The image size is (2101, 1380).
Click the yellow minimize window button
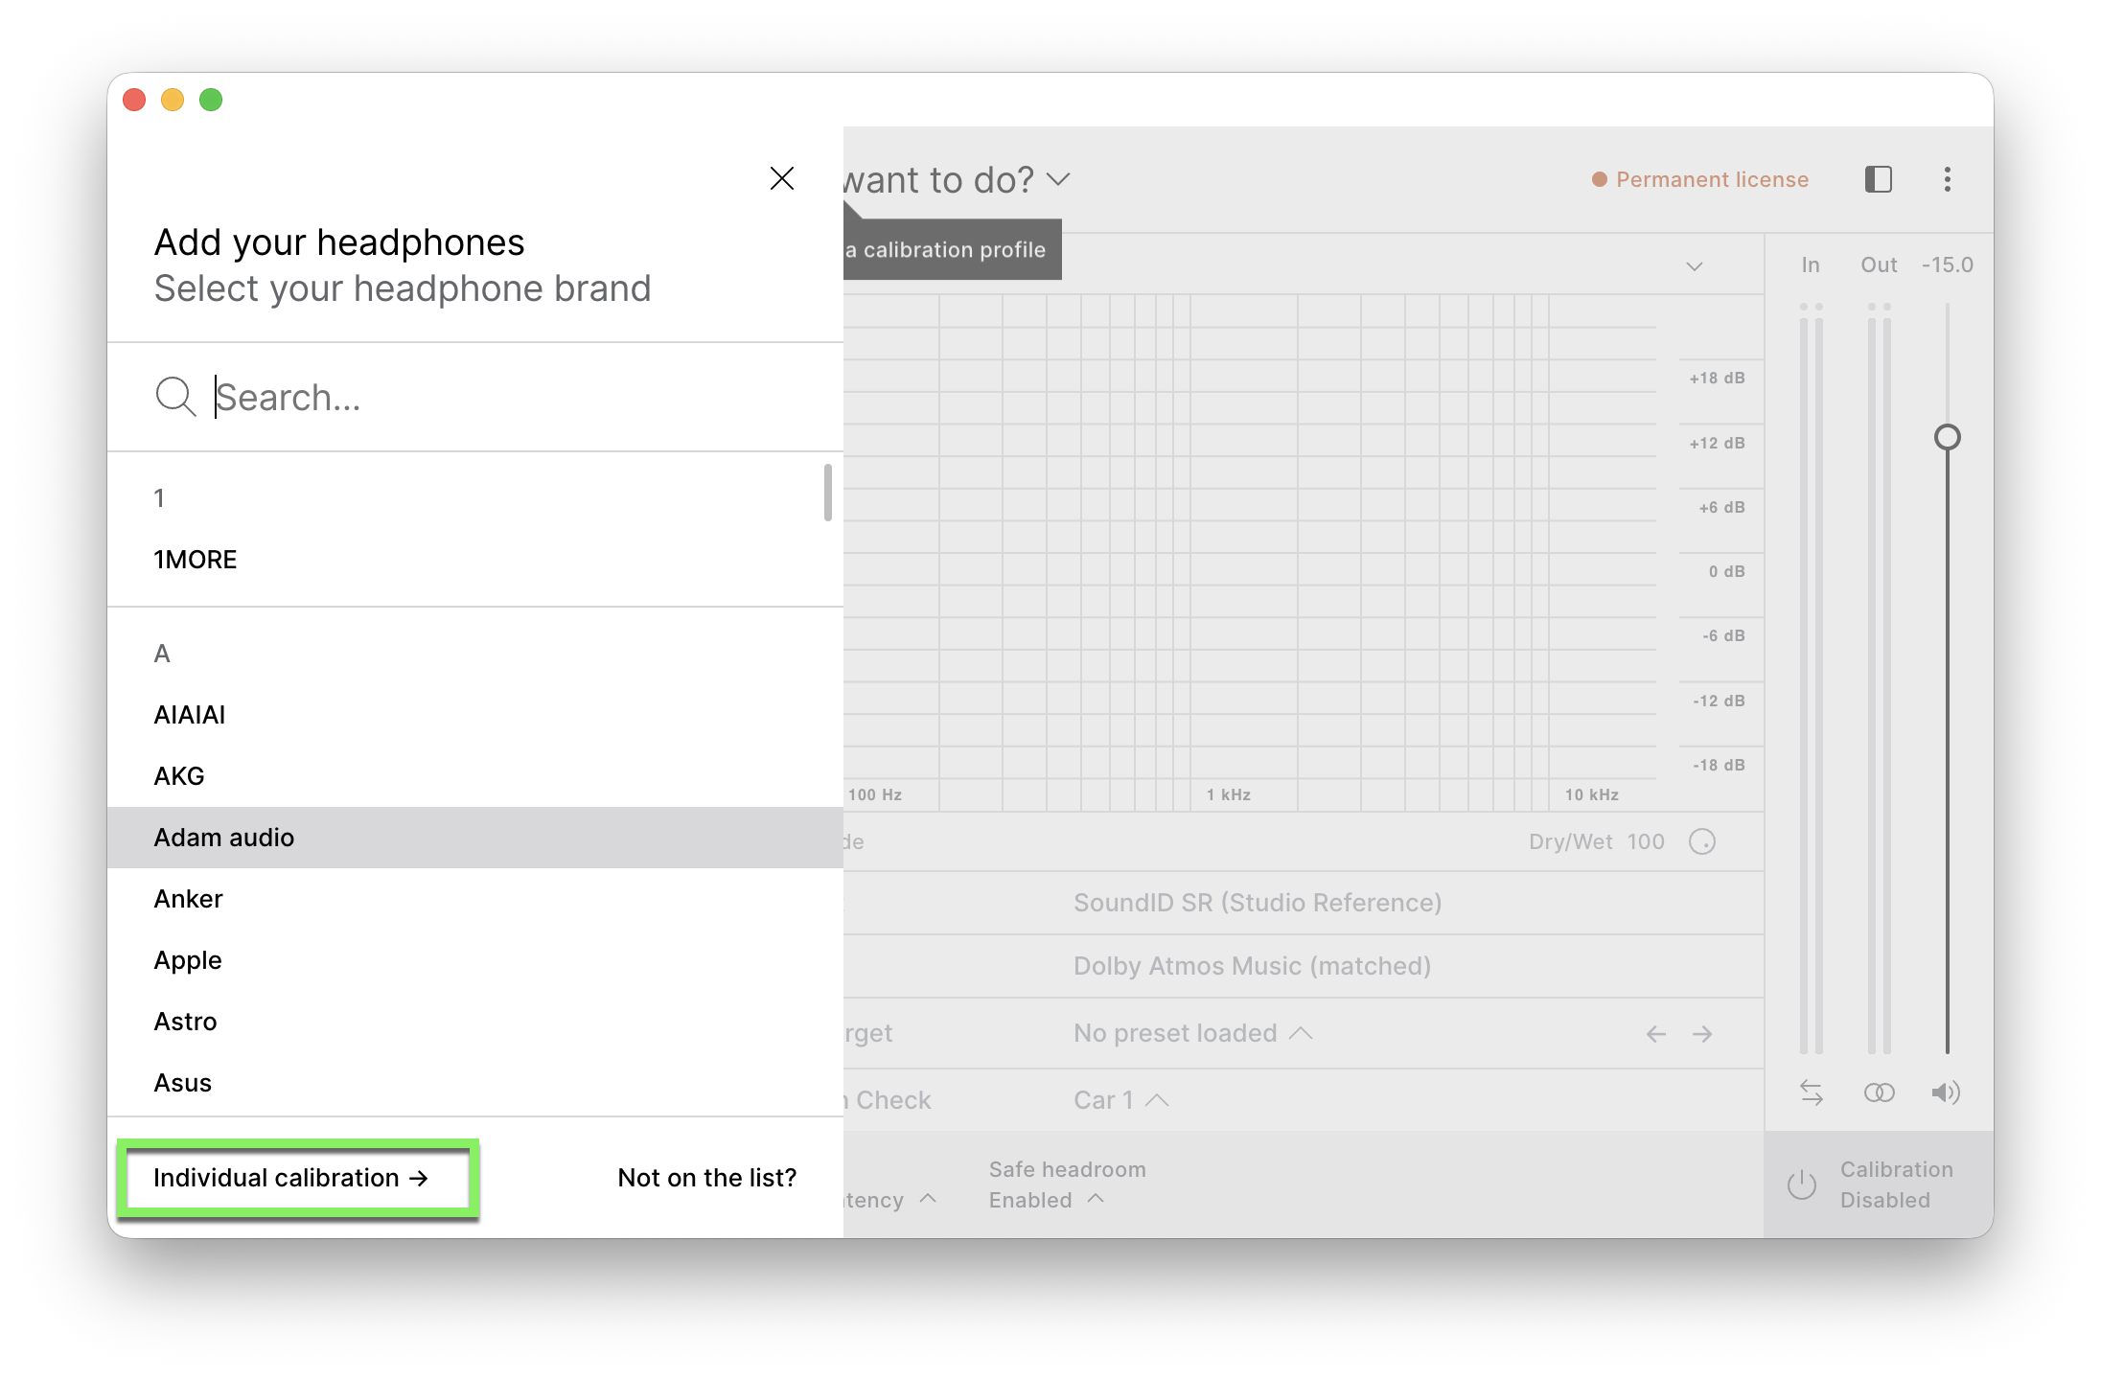click(x=173, y=100)
